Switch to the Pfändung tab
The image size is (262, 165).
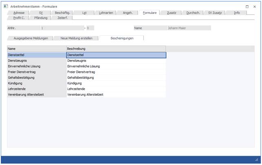pyautogui.click(x=40, y=18)
